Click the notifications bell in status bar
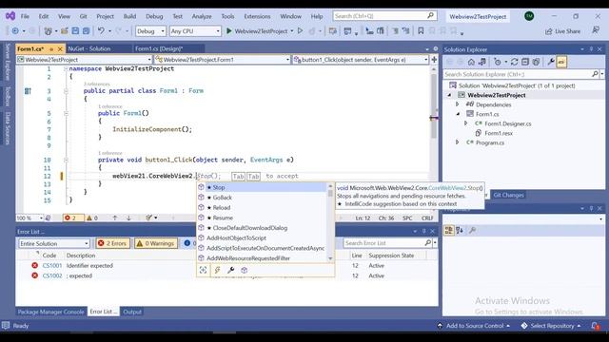Viewport: 609px width, 342px height. point(596,326)
